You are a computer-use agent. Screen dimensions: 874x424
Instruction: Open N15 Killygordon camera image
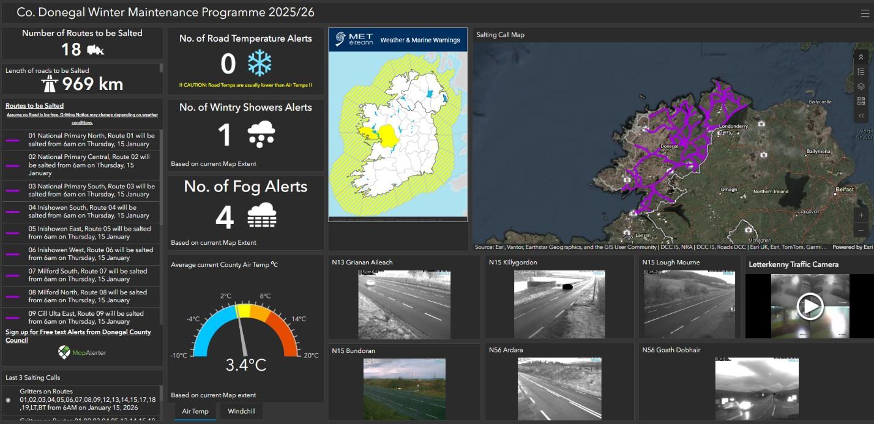(x=559, y=305)
